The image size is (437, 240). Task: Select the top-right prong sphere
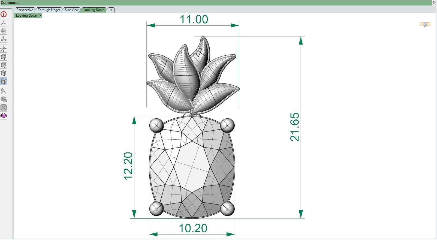[x=227, y=125]
